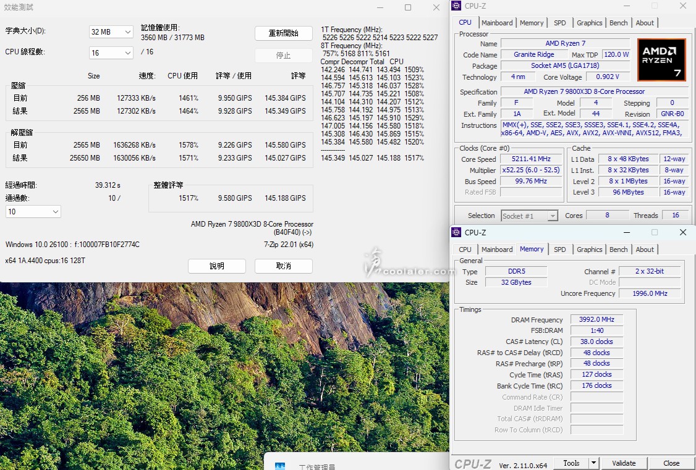Click the Package Socket AM5 (LGA1718) field
The width and height of the screenshot is (696, 470).
(x=565, y=65)
